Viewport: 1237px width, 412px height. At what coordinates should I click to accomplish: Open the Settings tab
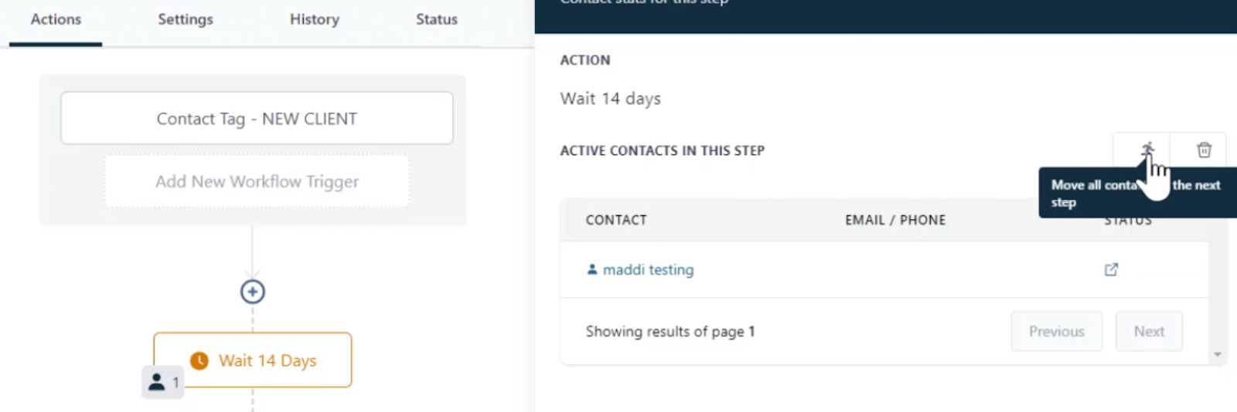pyautogui.click(x=186, y=19)
